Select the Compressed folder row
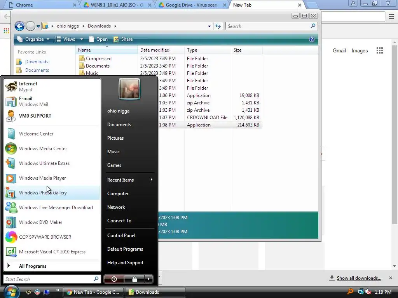Viewport: 398px width, 298px height. [x=169, y=59]
